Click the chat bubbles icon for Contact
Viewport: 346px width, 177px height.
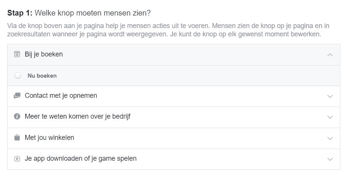click(17, 96)
